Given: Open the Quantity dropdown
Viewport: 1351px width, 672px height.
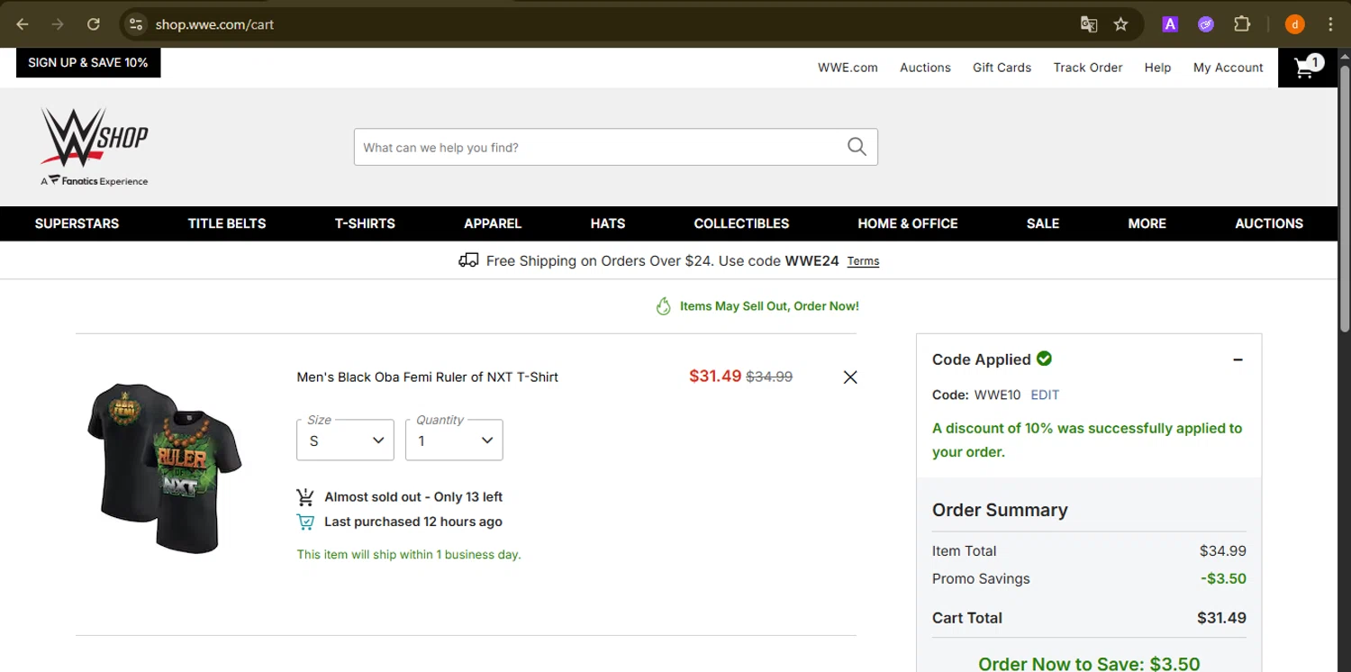Looking at the screenshot, I should tap(454, 440).
